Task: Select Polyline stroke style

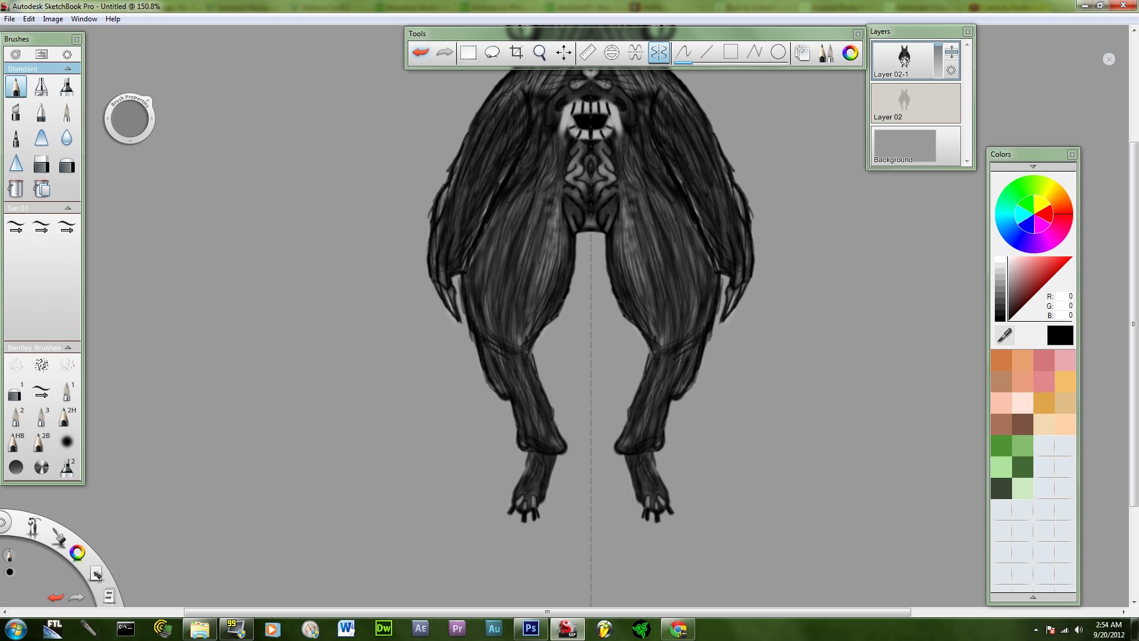Action: (x=754, y=52)
